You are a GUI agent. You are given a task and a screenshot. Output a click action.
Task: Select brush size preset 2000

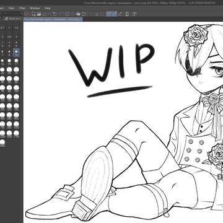pyautogui.click(x=2, y=143)
